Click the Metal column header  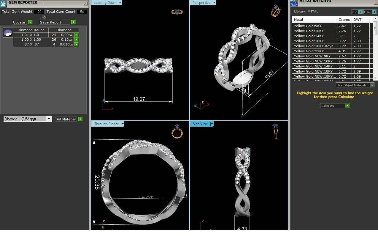315,20
